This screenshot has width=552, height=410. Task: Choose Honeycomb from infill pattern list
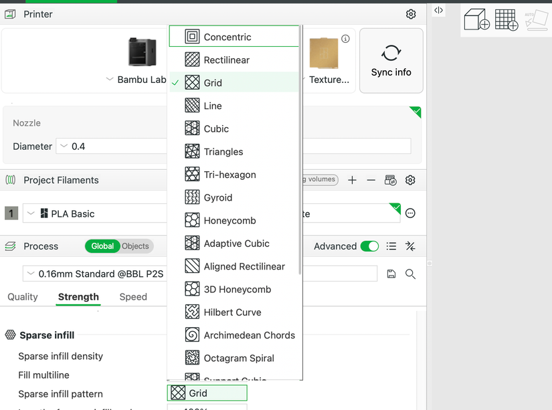[229, 221]
